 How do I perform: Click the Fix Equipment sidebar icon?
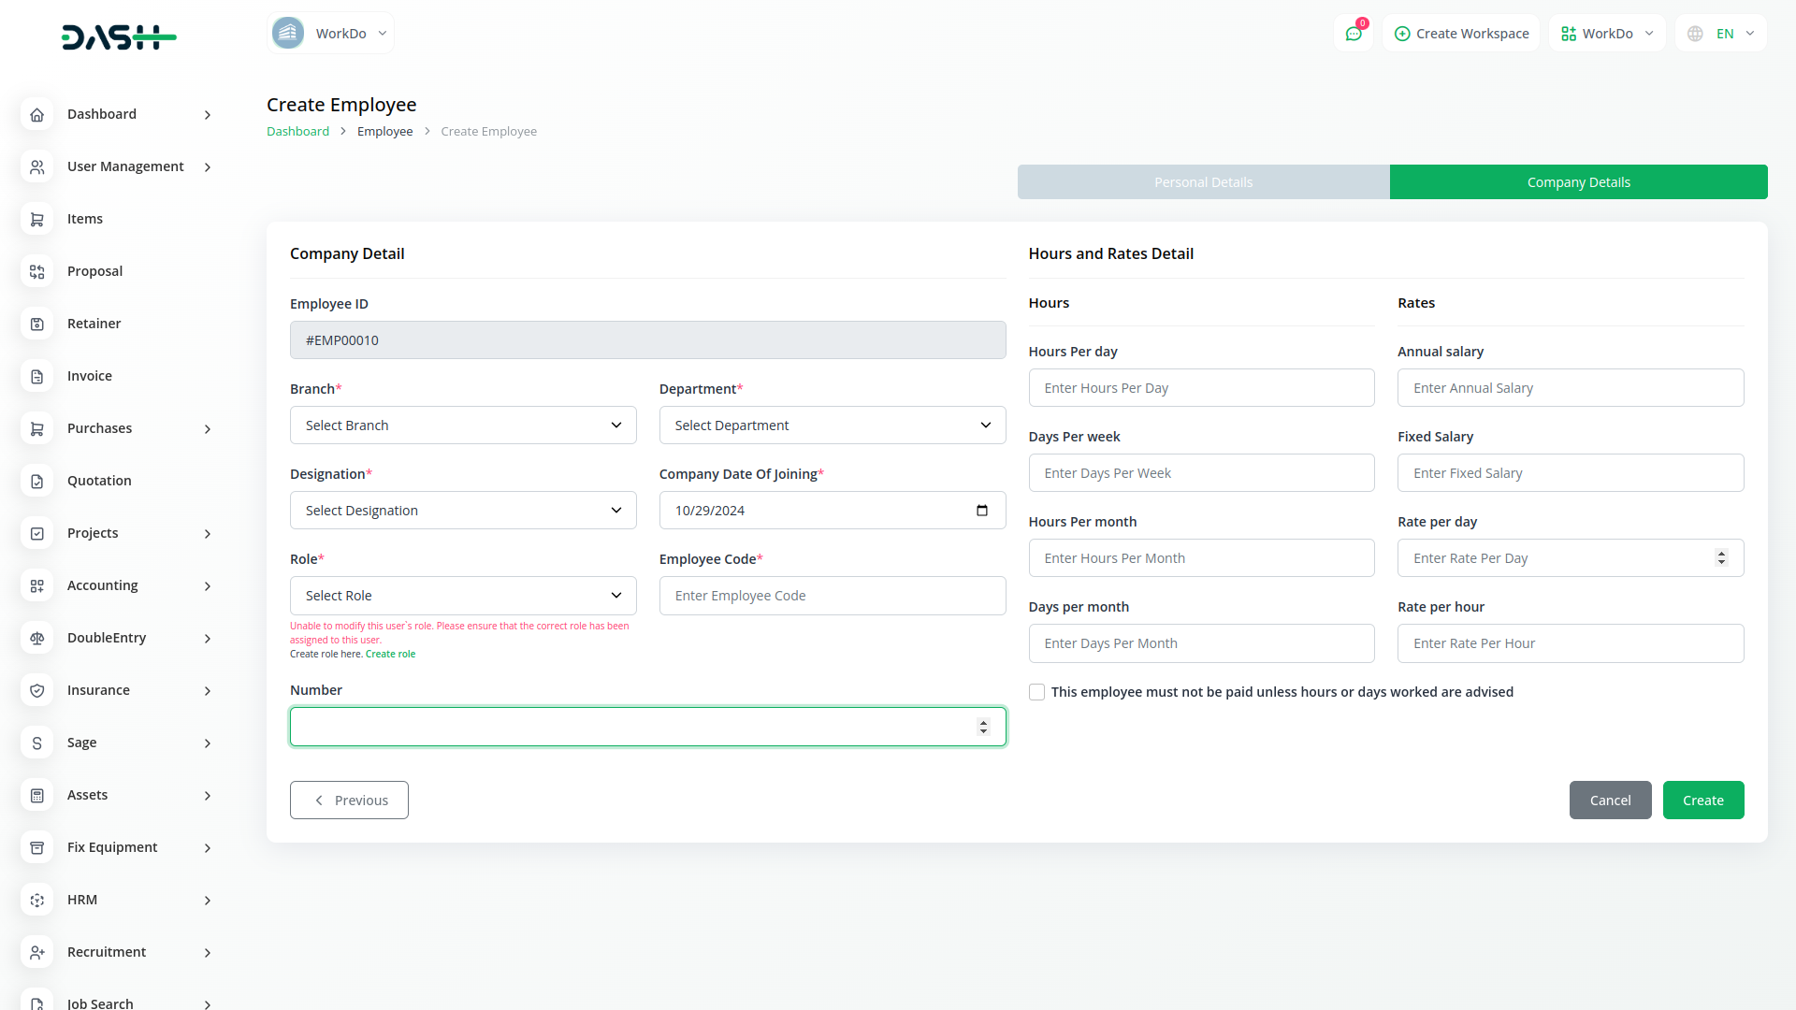pos(36,847)
